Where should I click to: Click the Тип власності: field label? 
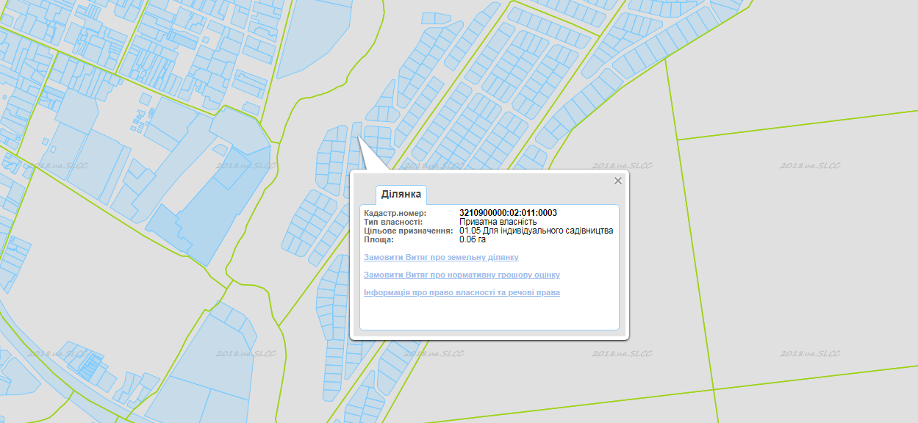click(x=393, y=222)
